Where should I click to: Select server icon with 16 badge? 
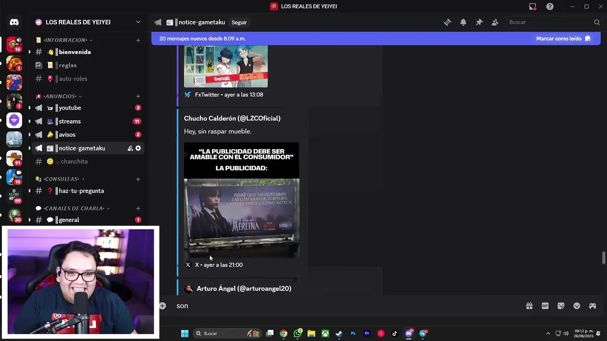click(14, 45)
